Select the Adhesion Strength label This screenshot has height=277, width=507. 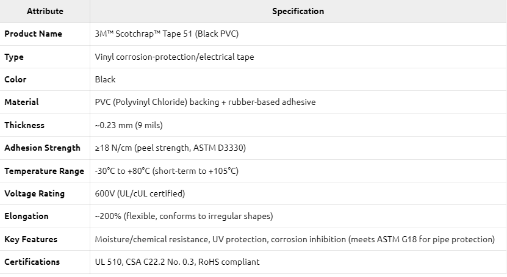coord(42,148)
